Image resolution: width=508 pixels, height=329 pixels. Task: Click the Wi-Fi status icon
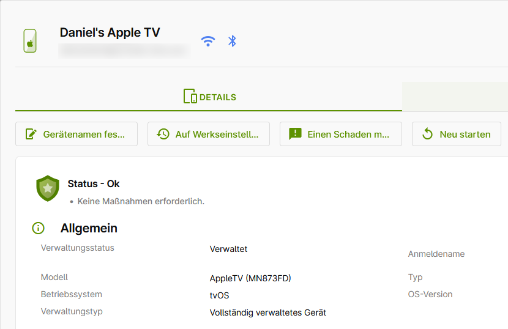pos(208,41)
